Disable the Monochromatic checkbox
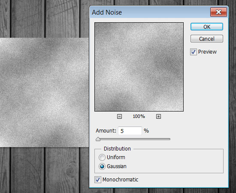Viewport: 236px width, 193px height. pyautogui.click(x=98, y=180)
